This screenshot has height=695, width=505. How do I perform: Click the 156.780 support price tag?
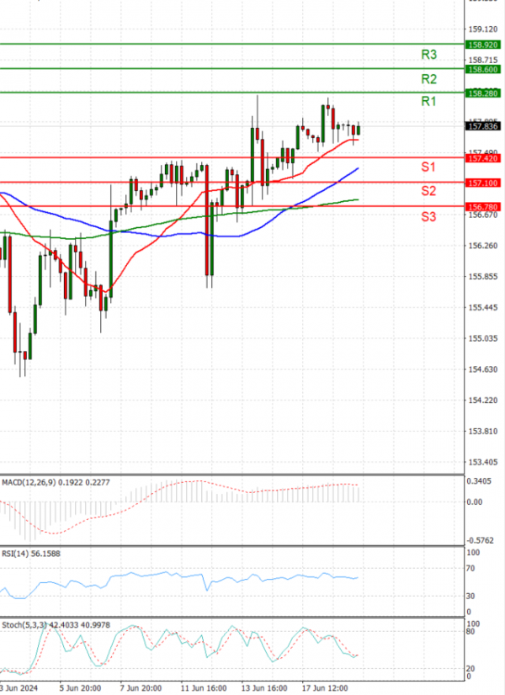coord(483,206)
